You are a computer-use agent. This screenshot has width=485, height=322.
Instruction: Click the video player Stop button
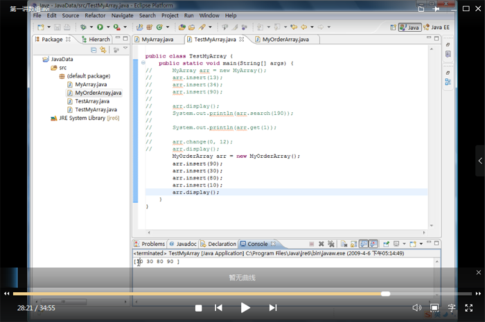click(x=199, y=308)
